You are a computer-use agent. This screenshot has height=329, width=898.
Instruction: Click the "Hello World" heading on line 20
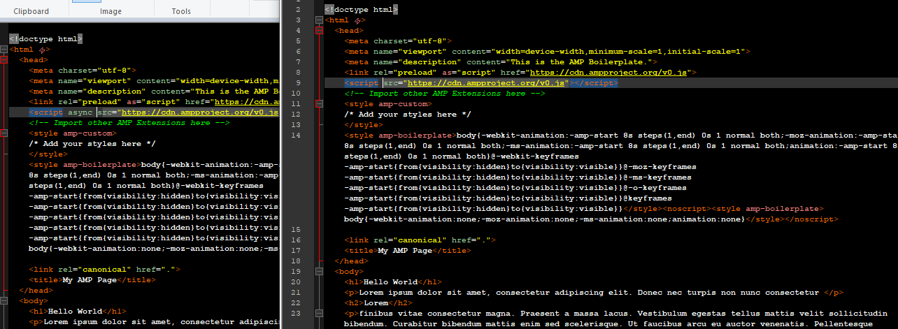390,282
